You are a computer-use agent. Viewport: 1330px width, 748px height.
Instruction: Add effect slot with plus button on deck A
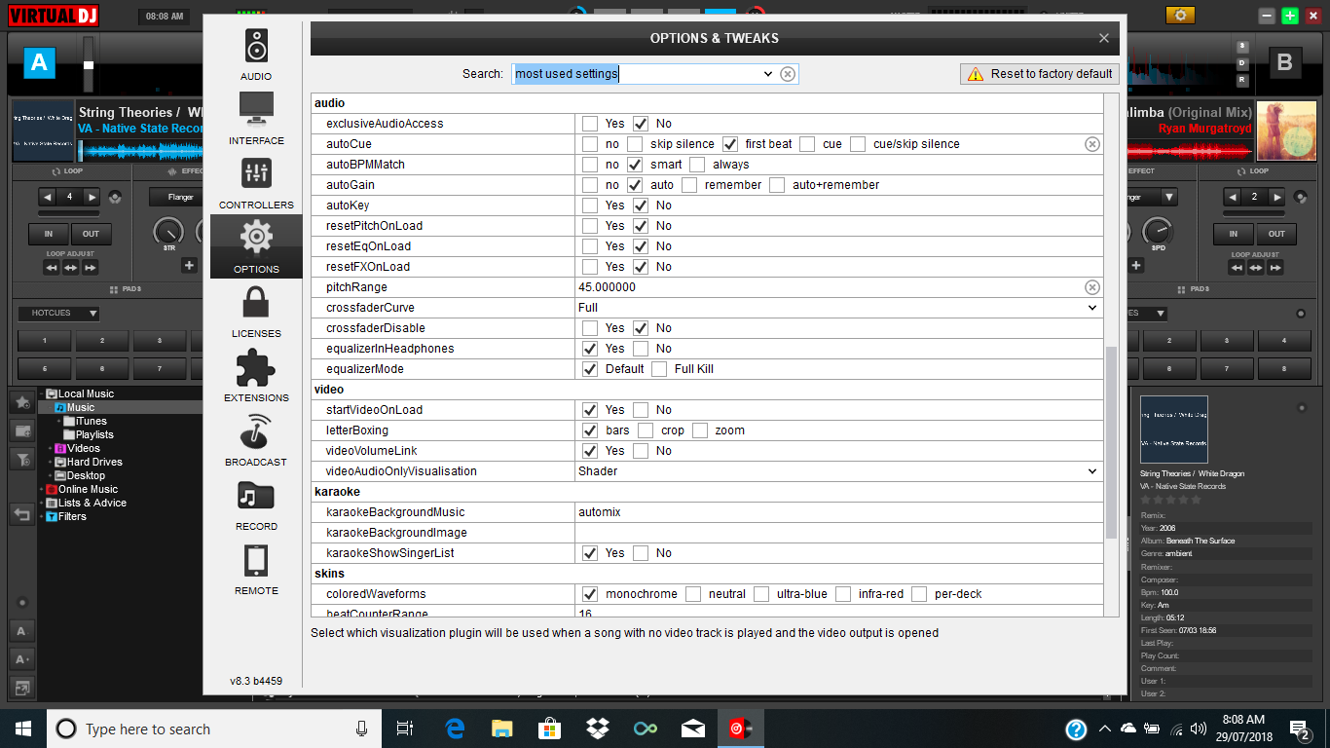click(x=189, y=265)
